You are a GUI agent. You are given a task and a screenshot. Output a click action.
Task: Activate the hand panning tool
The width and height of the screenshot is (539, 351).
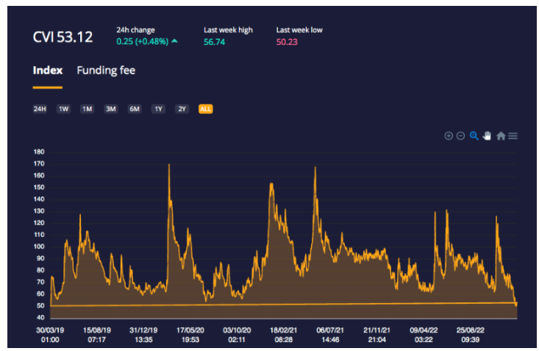pos(487,136)
